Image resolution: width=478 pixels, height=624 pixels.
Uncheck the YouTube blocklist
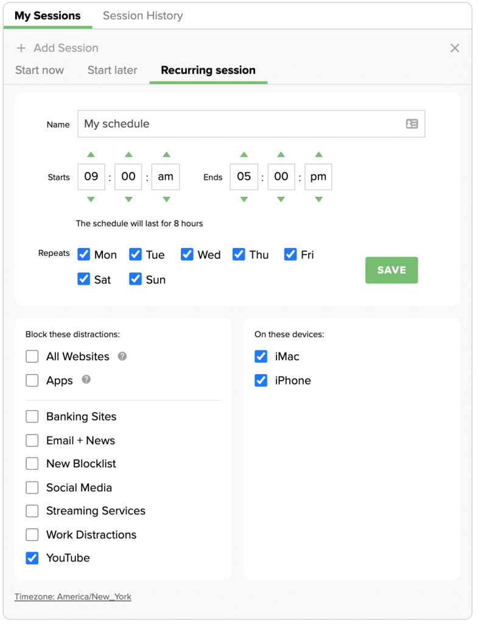32,558
